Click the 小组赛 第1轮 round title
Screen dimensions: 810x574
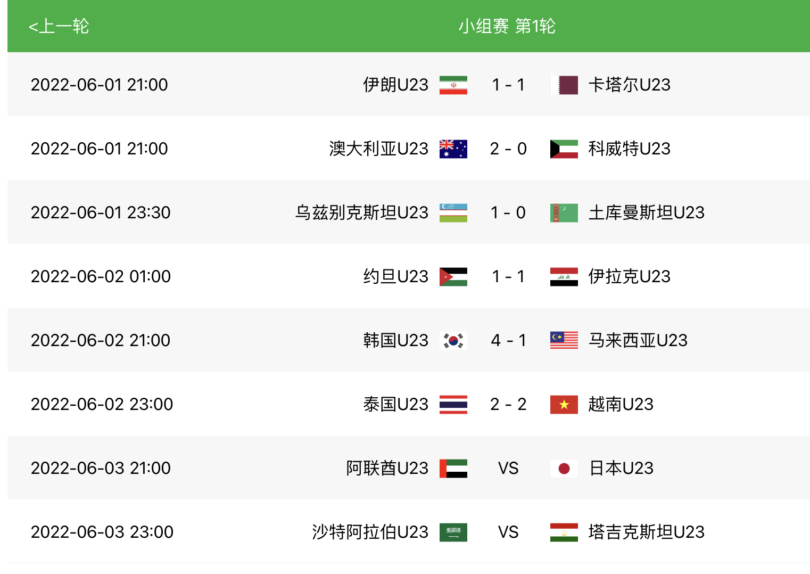(507, 26)
